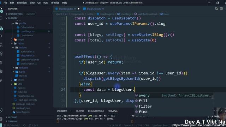Viewport: 226px width, 127px height.
Task: Open the compare changes icon in editor toolbar
Action: point(216,9)
